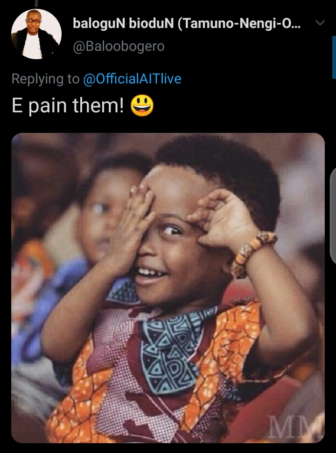Screen dimensions: 336x453
Task: Open the @OfficialAITlive mention link
Action: point(132,79)
